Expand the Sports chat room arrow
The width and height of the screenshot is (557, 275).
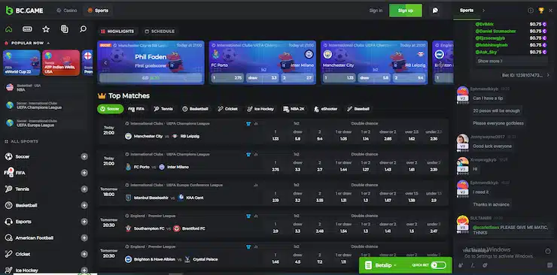tap(483, 11)
